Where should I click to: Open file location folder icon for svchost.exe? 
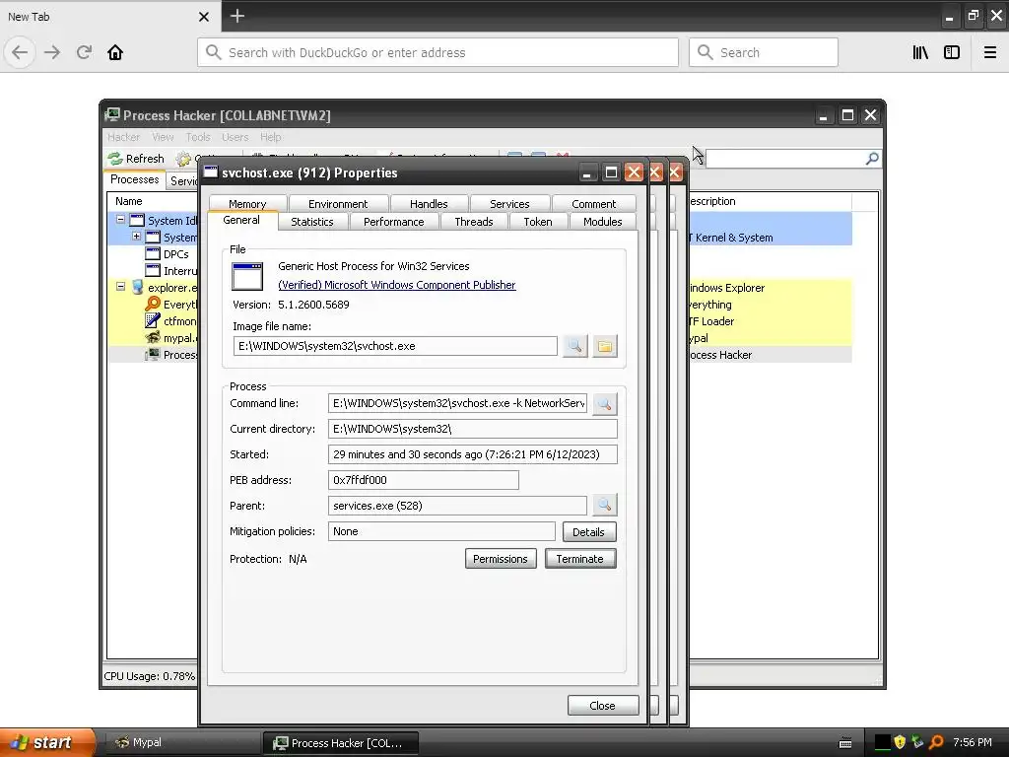[605, 346]
